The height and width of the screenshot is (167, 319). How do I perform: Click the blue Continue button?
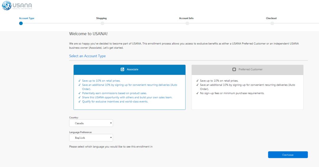pos(288,155)
